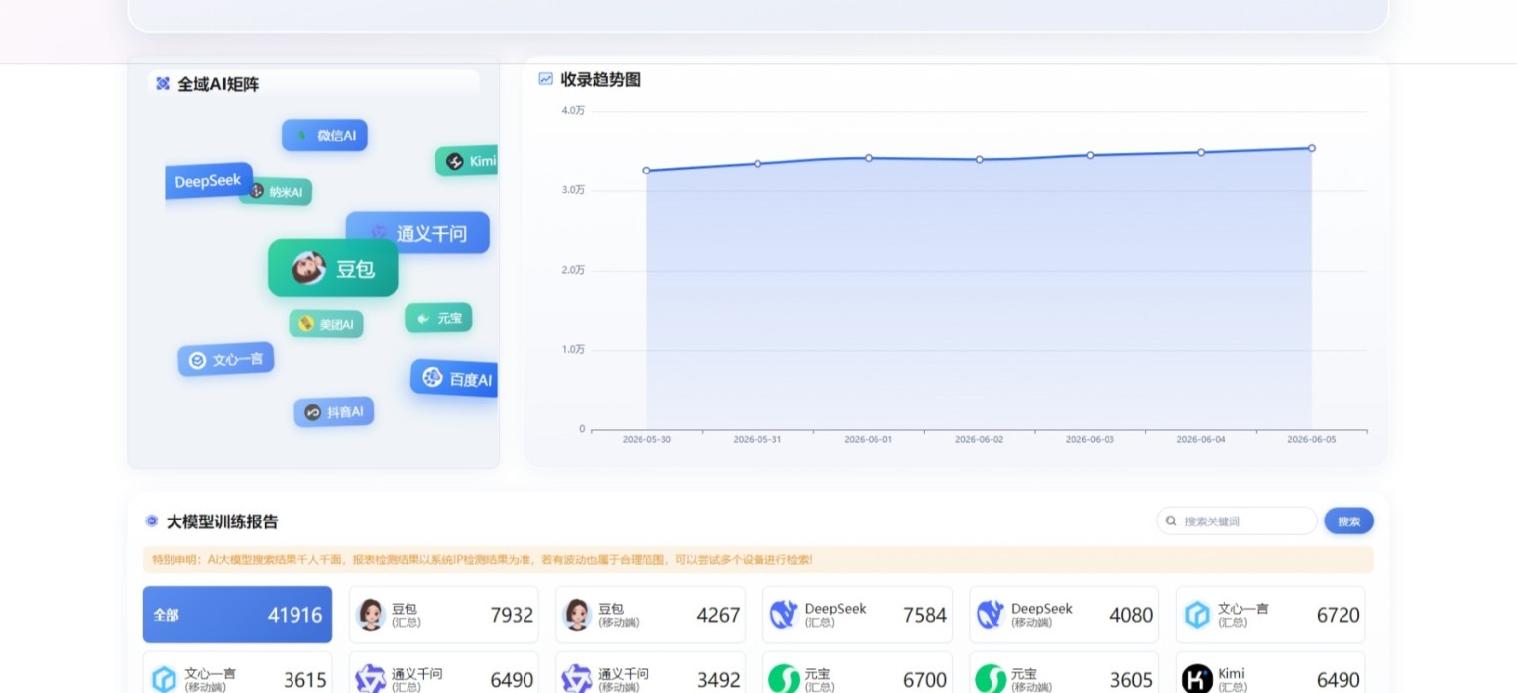Click the 2026-06-03 data point on chart
The image size is (1517, 693).
coord(1090,155)
